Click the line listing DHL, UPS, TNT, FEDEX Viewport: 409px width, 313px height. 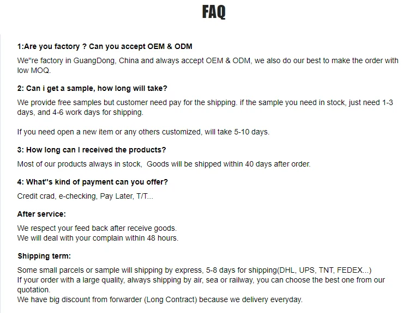pyautogui.click(x=194, y=270)
